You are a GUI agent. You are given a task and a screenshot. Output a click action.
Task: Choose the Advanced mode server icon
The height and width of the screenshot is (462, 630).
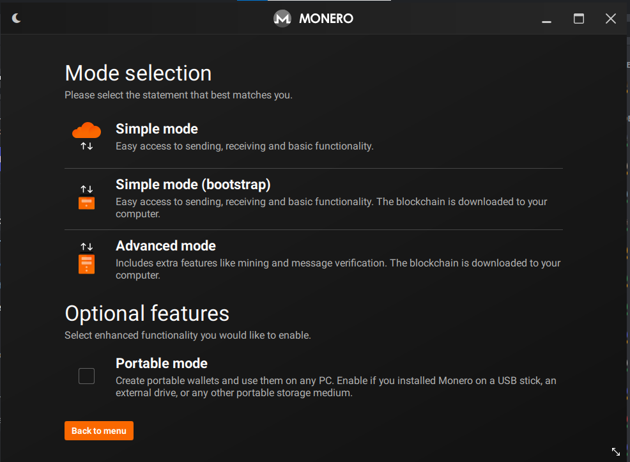click(x=86, y=259)
